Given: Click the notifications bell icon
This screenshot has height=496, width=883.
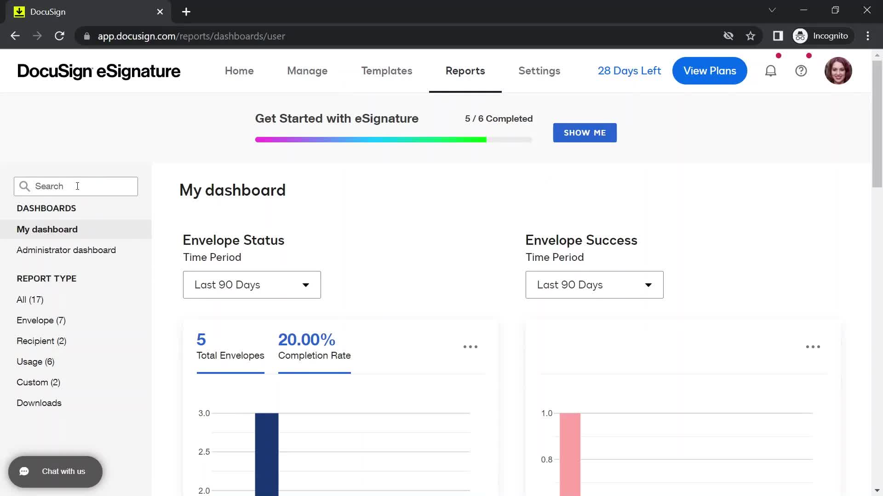Looking at the screenshot, I should [770, 71].
